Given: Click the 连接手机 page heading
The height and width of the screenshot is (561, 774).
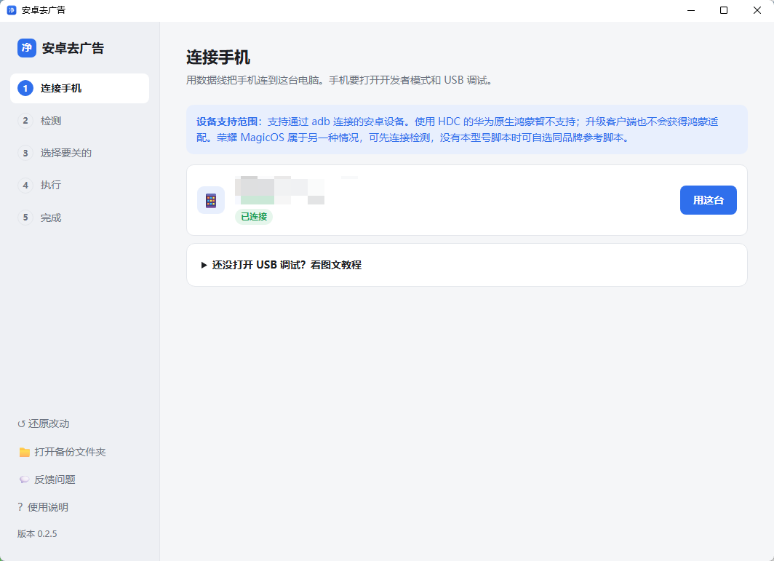Looking at the screenshot, I should click(218, 57).
